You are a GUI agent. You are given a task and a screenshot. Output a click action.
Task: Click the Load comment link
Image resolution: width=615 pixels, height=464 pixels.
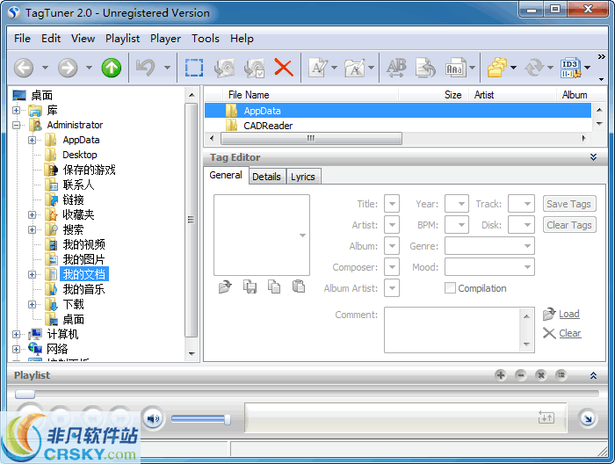pyautogui.click(x=568, y=314)
